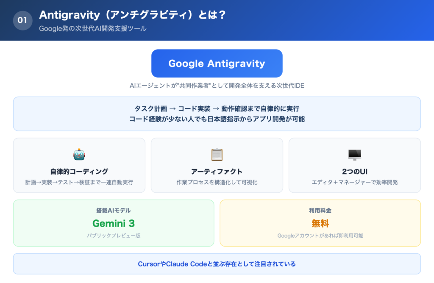Click the Cursor and Claude Code comparison banner

(x=217, y=264)
